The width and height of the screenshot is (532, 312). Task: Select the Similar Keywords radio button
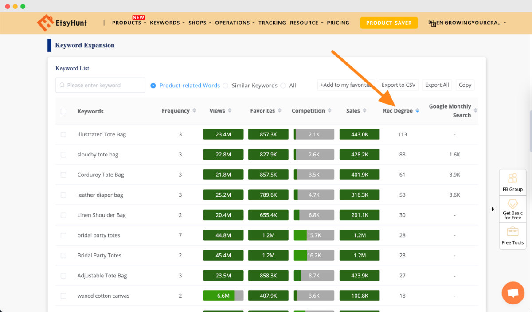[226, 85]
